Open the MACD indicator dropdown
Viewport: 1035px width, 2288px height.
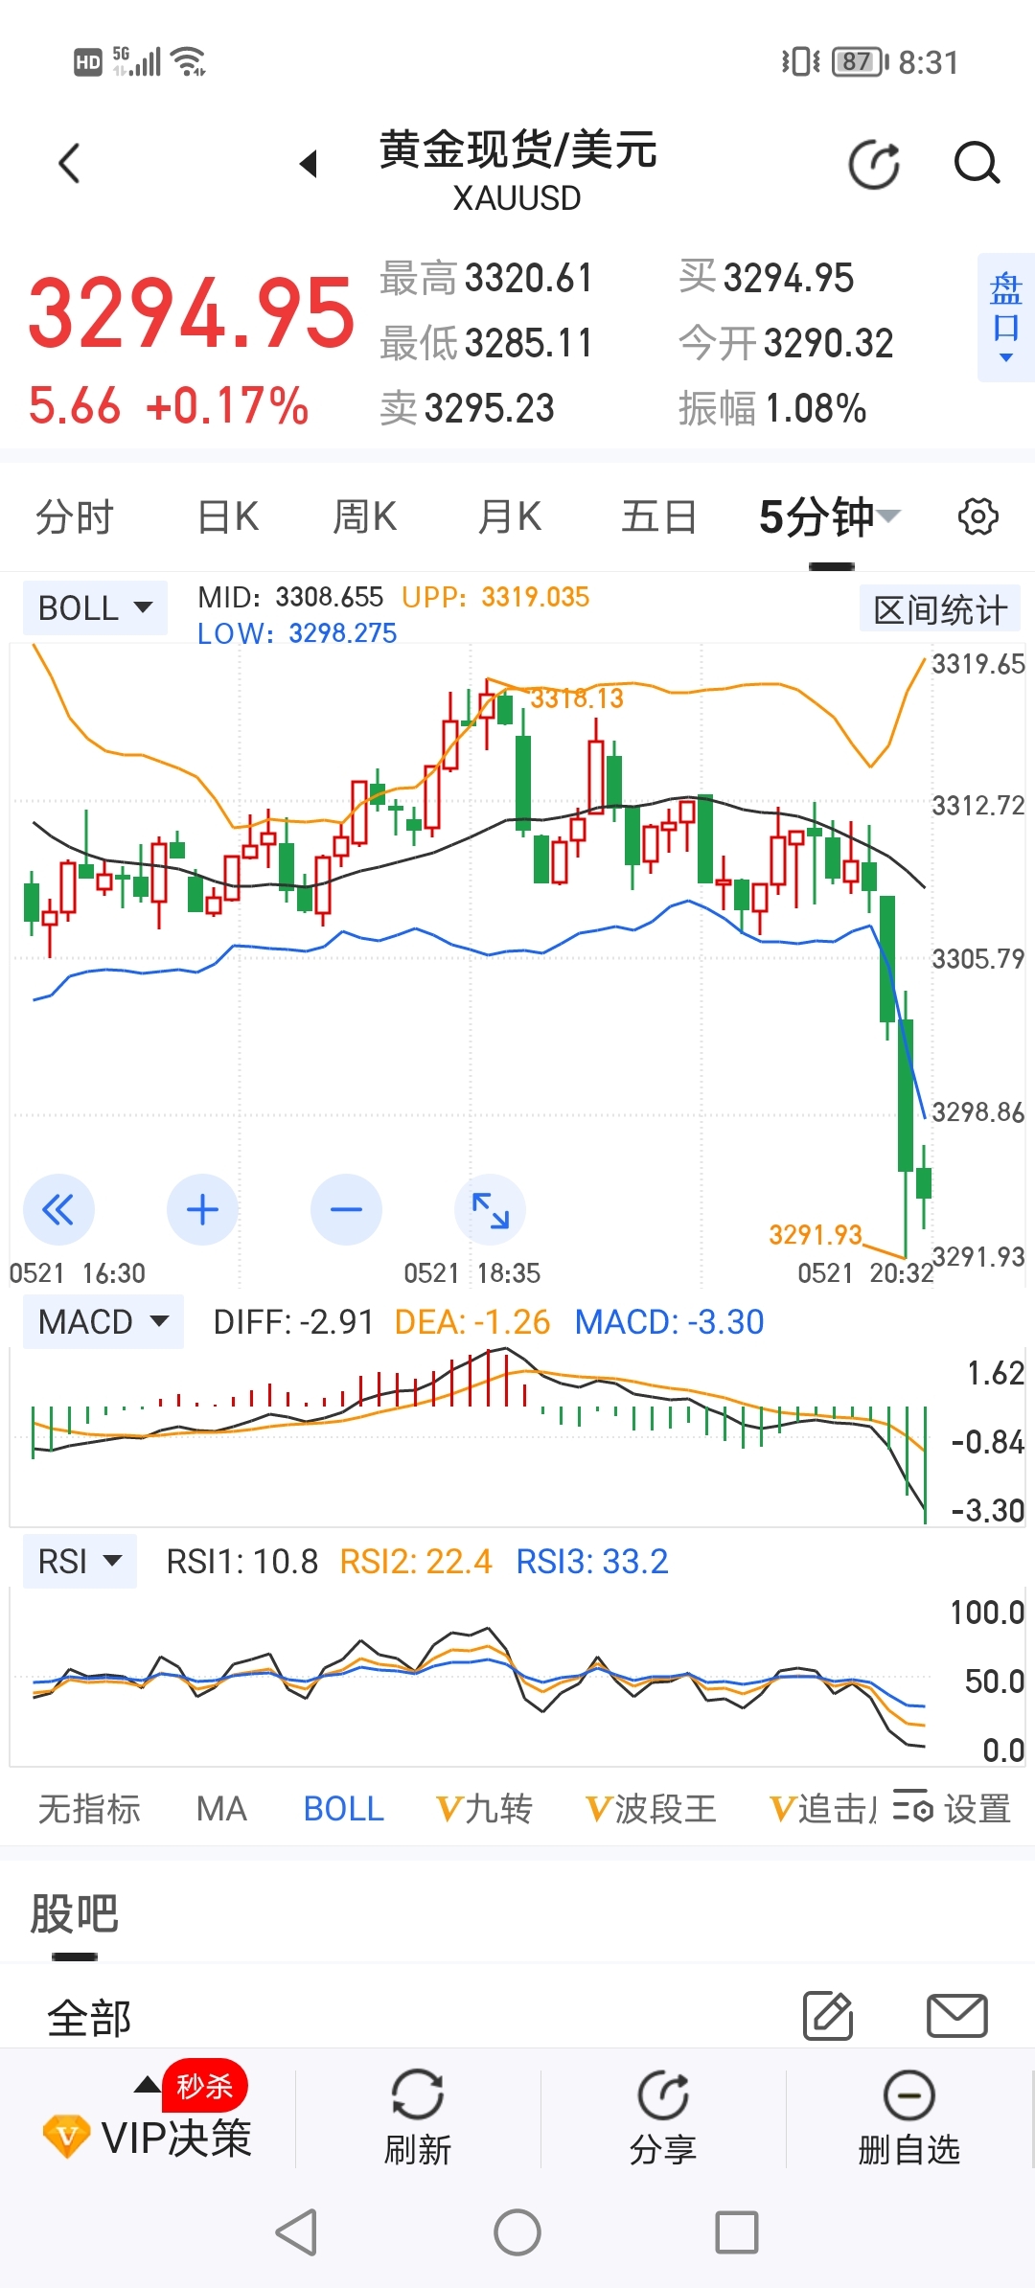(103, 1322)
